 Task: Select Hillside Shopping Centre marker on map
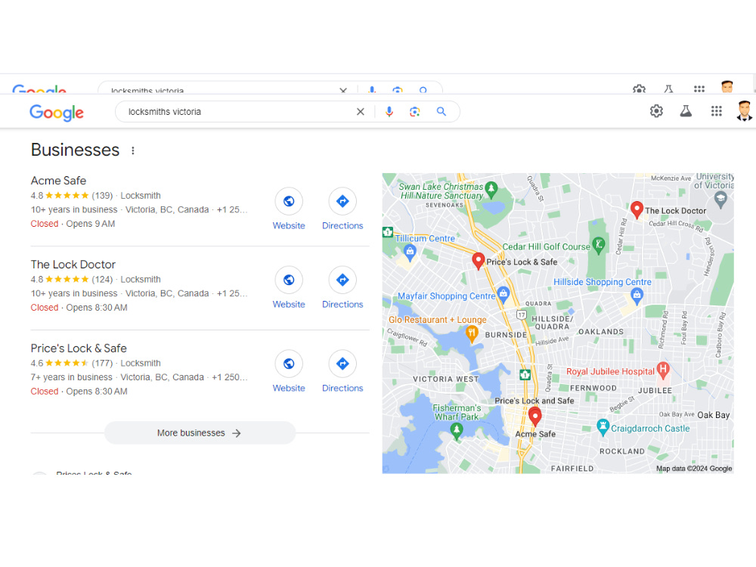tap(637, 295)
